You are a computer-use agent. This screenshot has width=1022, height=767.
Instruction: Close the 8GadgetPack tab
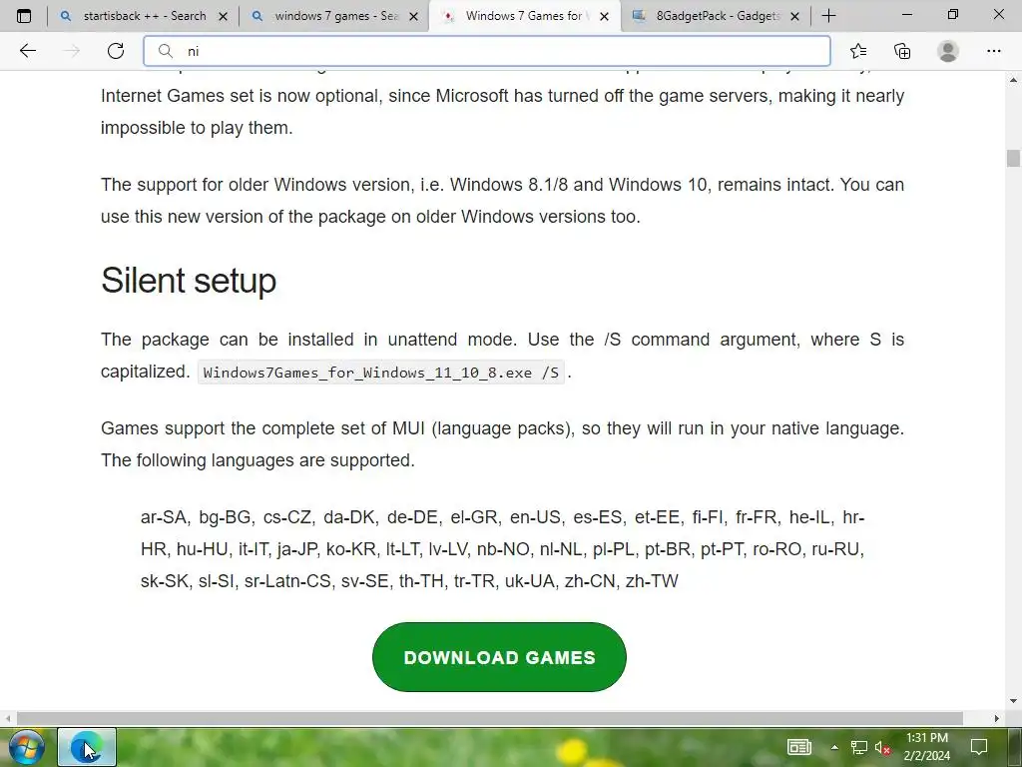pyautogui.click(x=794, y=16)
